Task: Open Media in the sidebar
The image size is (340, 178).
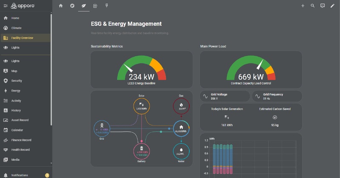Action: pos(26,160)
